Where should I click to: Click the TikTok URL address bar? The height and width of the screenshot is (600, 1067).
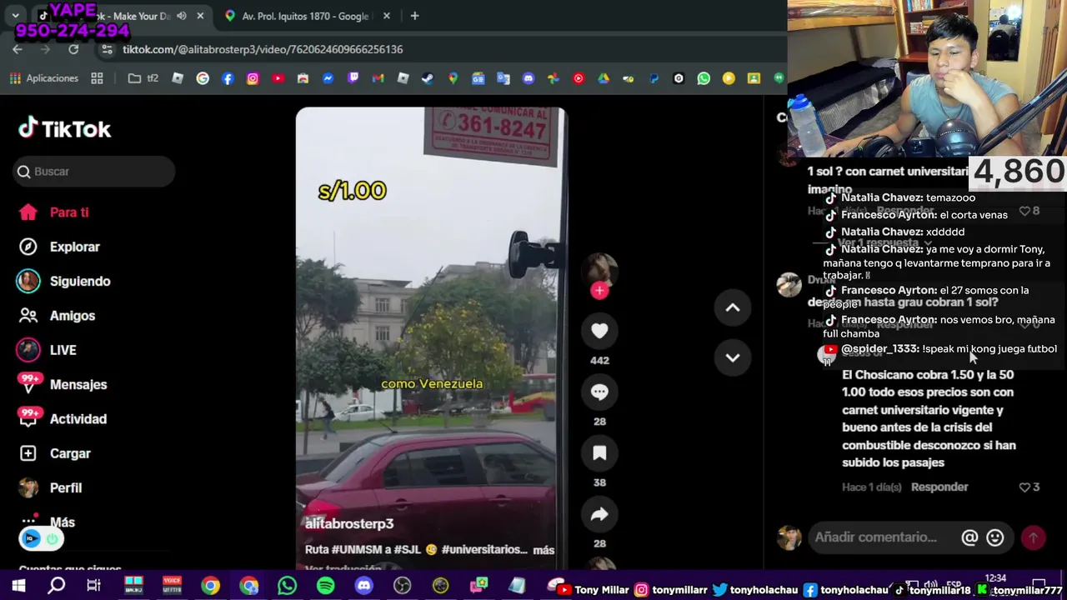(263, 50)
